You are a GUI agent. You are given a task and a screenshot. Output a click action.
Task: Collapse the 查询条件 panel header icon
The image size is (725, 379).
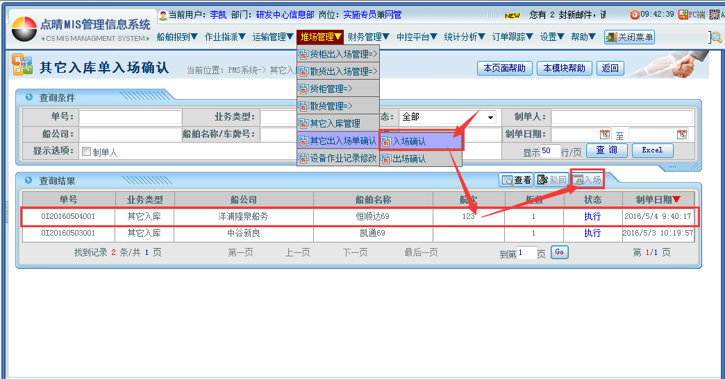click(x=29, y=98)
